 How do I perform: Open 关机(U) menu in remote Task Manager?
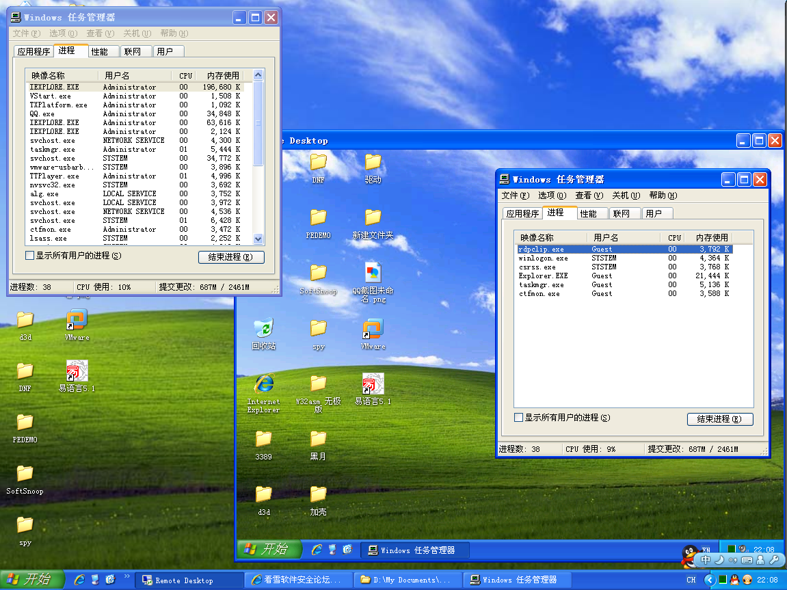coord(626,195)
